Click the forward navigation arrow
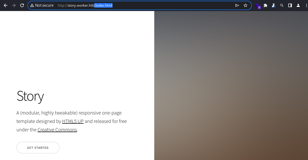This screenshot has height=160, width=308. click(x=14, y=5)
